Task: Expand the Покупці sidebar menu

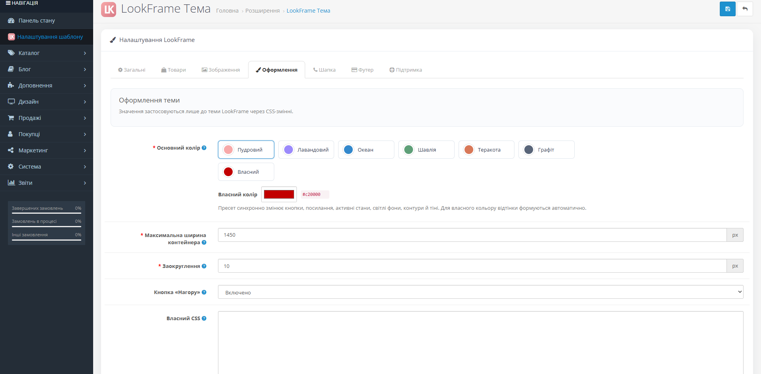Action: 46,134
